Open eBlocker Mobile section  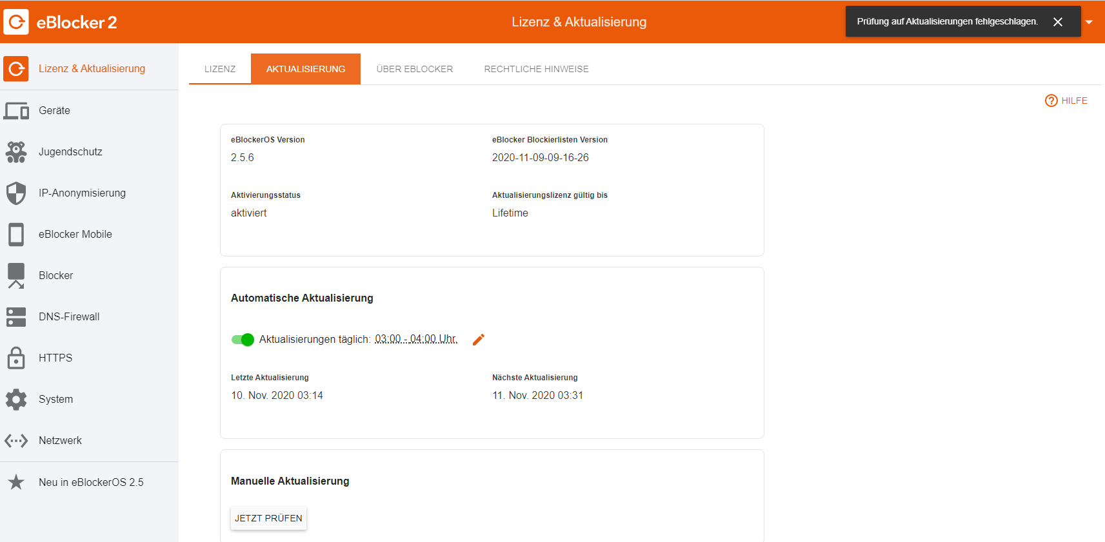89,235
